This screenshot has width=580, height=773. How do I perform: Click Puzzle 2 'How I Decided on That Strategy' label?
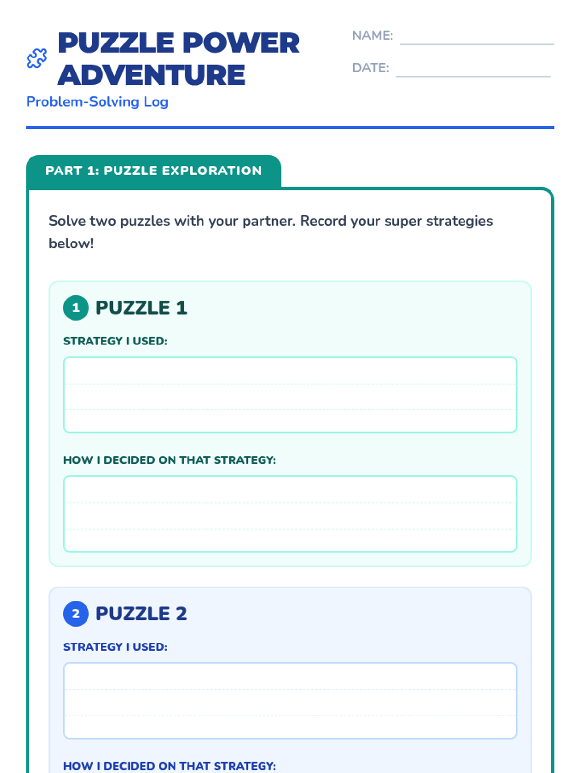click(x=169, y=766)
